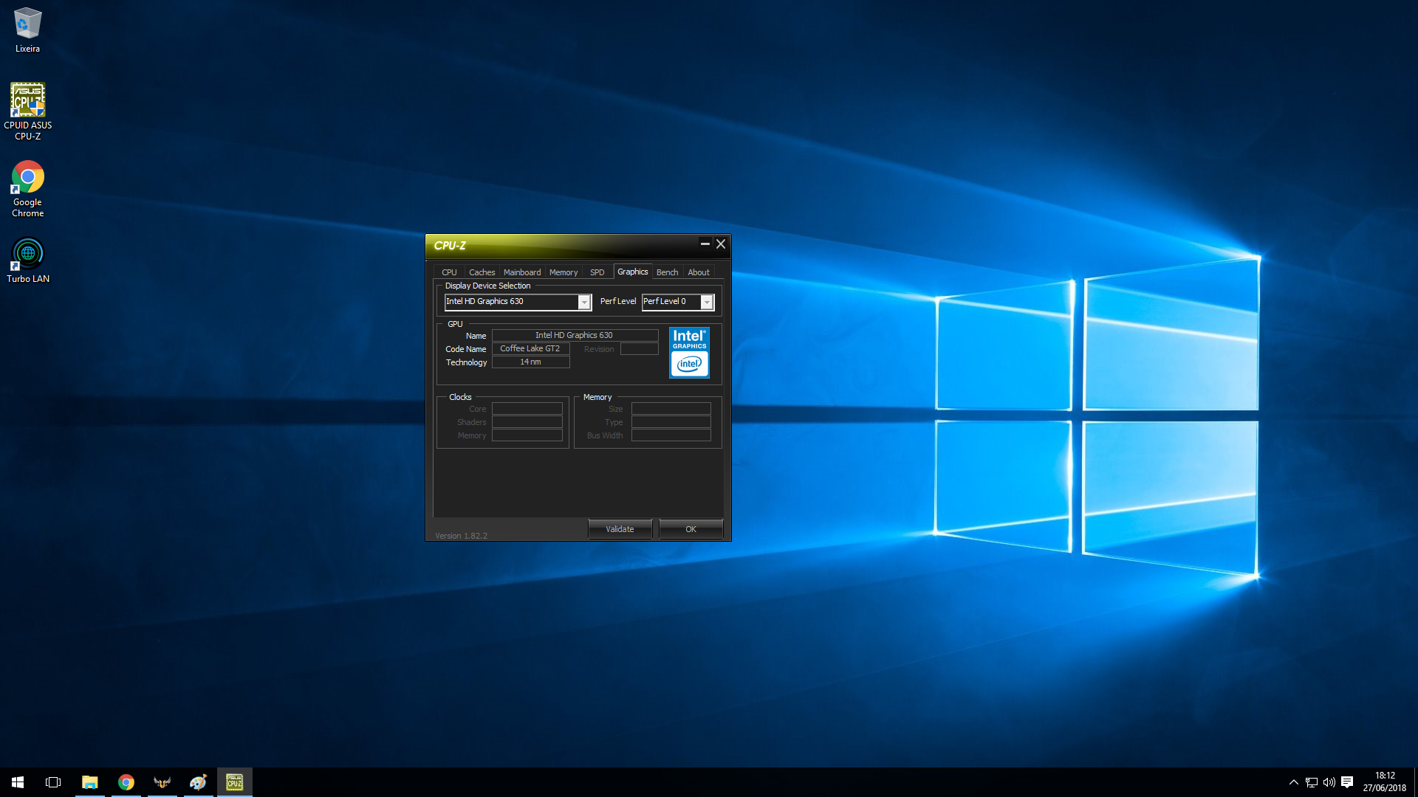Click the Validate button

[x=620, y=529]
